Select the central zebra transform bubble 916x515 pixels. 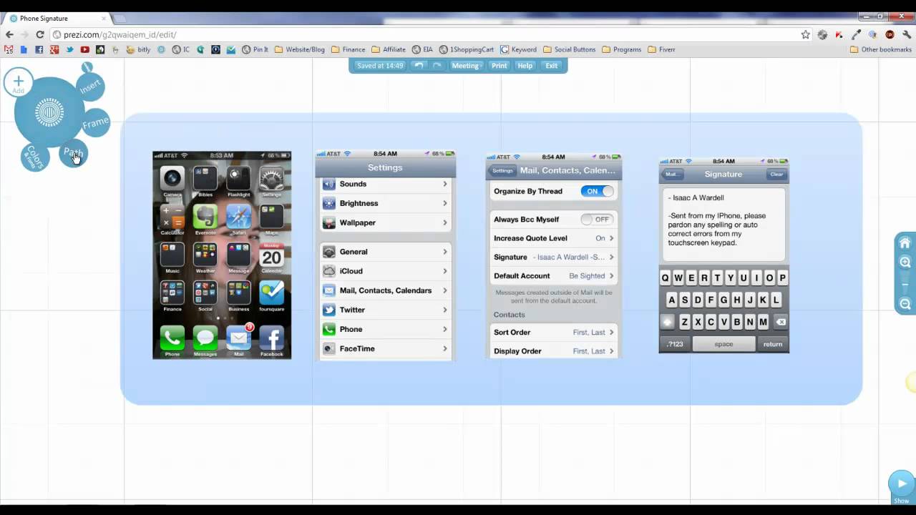point(49,112)
